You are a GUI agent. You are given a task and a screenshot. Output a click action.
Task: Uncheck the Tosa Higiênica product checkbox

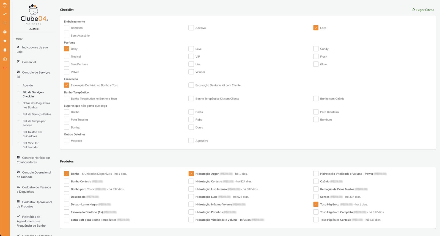pos(316,204)
